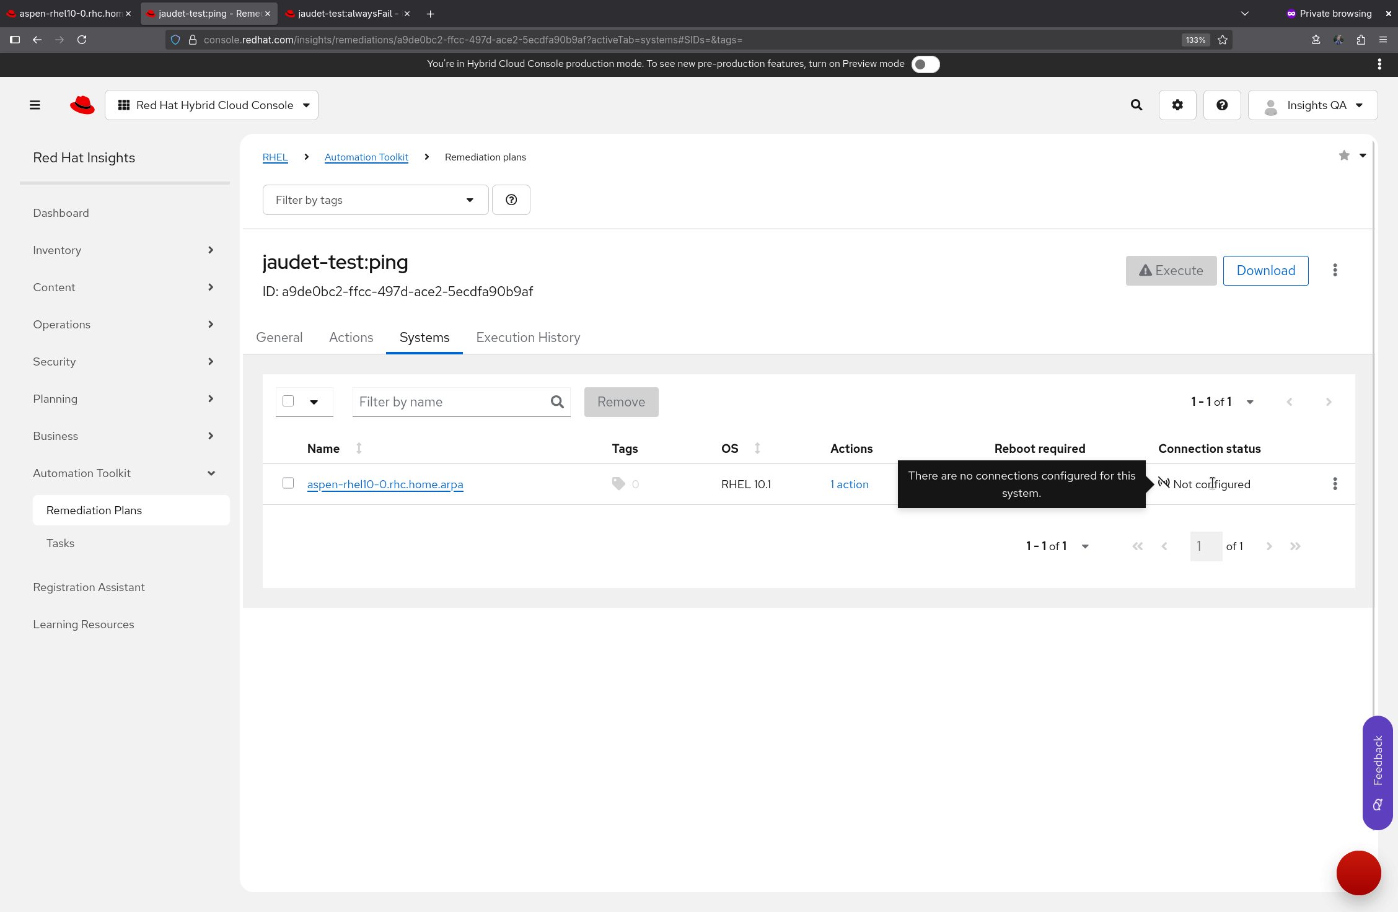Screen dimensions: 1398x912
Task: Click the tags filter help icon
Action: click(x=511, y=200)
